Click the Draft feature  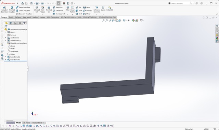(x=79, y=11)
